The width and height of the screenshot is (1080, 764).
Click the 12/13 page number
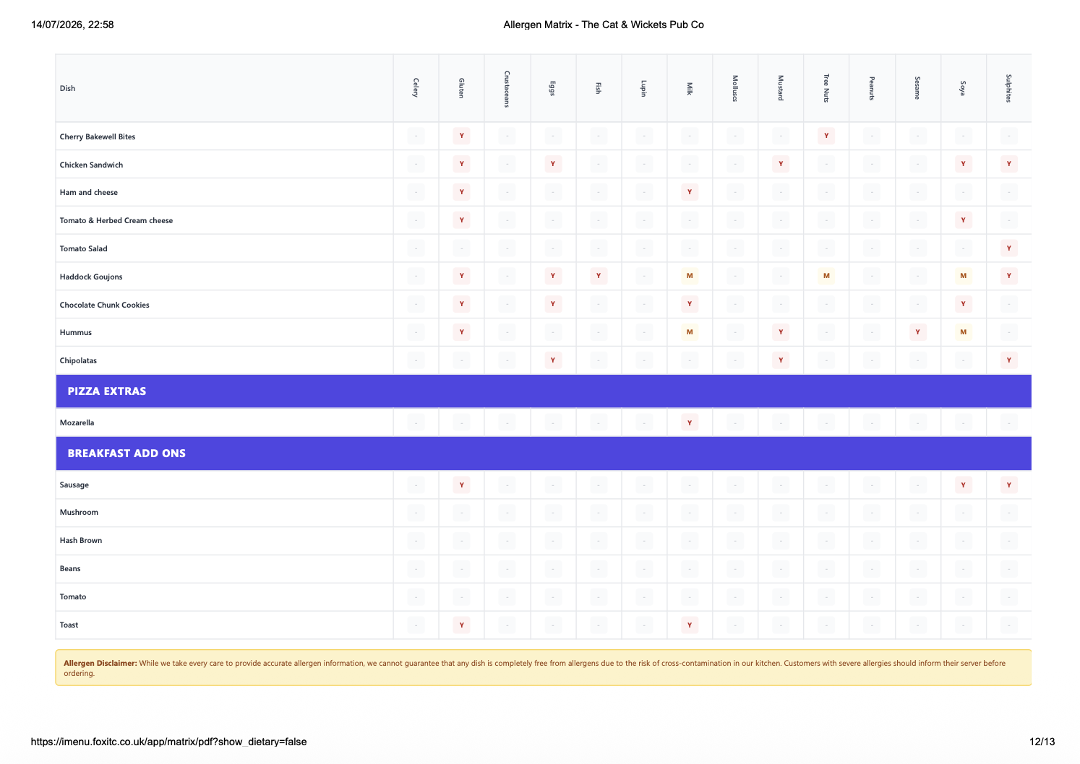click(x=1042, y=742)
